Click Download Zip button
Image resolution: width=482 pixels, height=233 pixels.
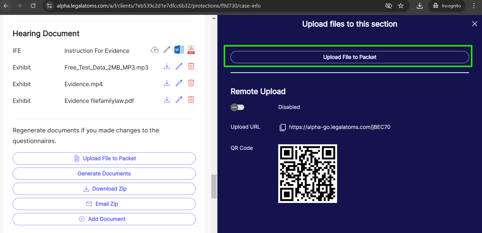104,189
